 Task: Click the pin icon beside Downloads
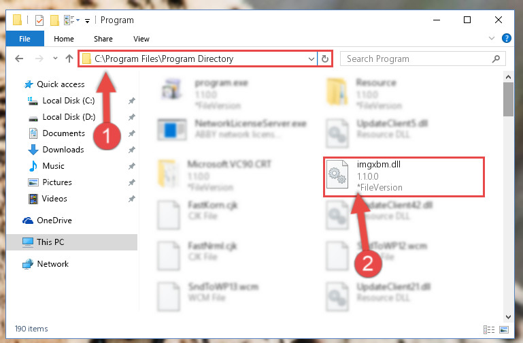(132, 150)
